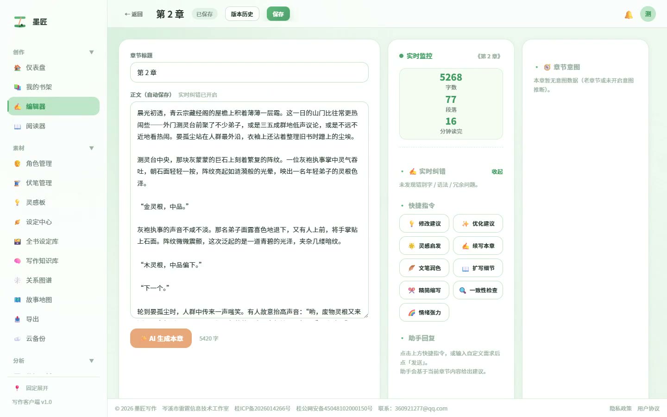Toggle 固定展开 pin in sidebar

point(17,388)
